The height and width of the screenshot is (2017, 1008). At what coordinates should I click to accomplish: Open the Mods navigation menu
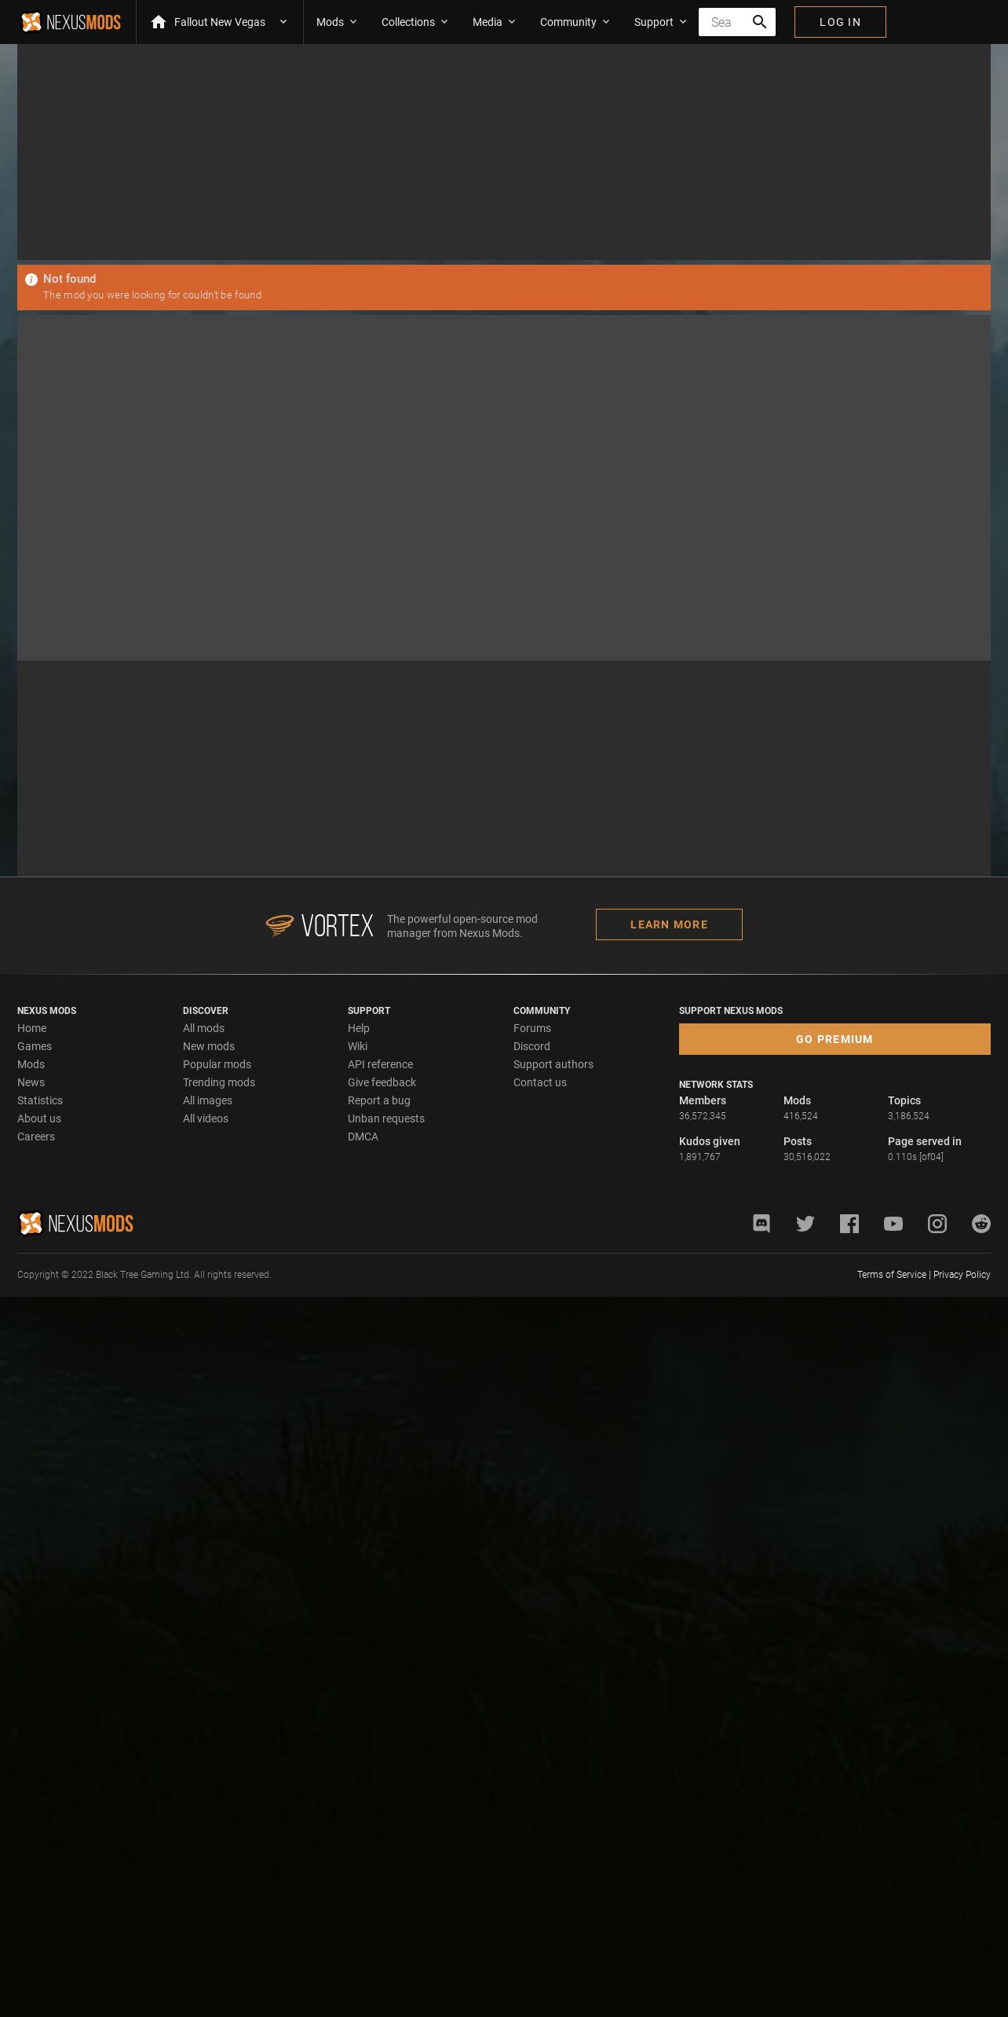(x=330, y=22)
